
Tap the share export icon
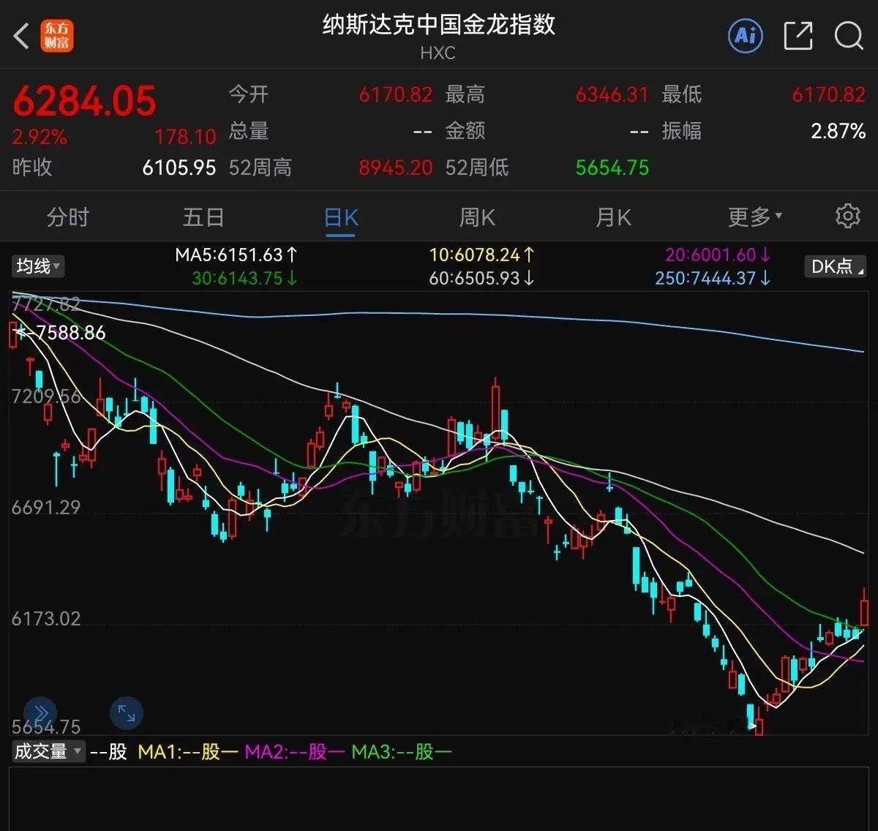click(x=798, y=36)
